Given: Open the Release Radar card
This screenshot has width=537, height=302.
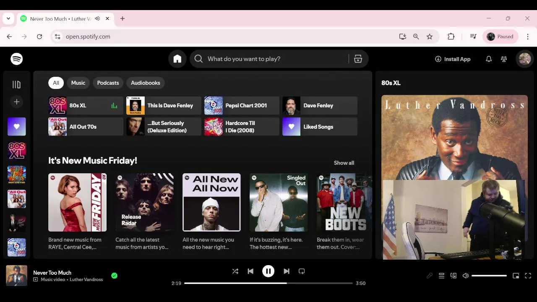Looking at the screenshot, I should click(145, 212).
